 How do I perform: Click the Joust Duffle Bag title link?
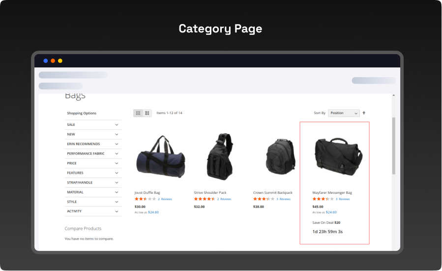click(147, 193)
